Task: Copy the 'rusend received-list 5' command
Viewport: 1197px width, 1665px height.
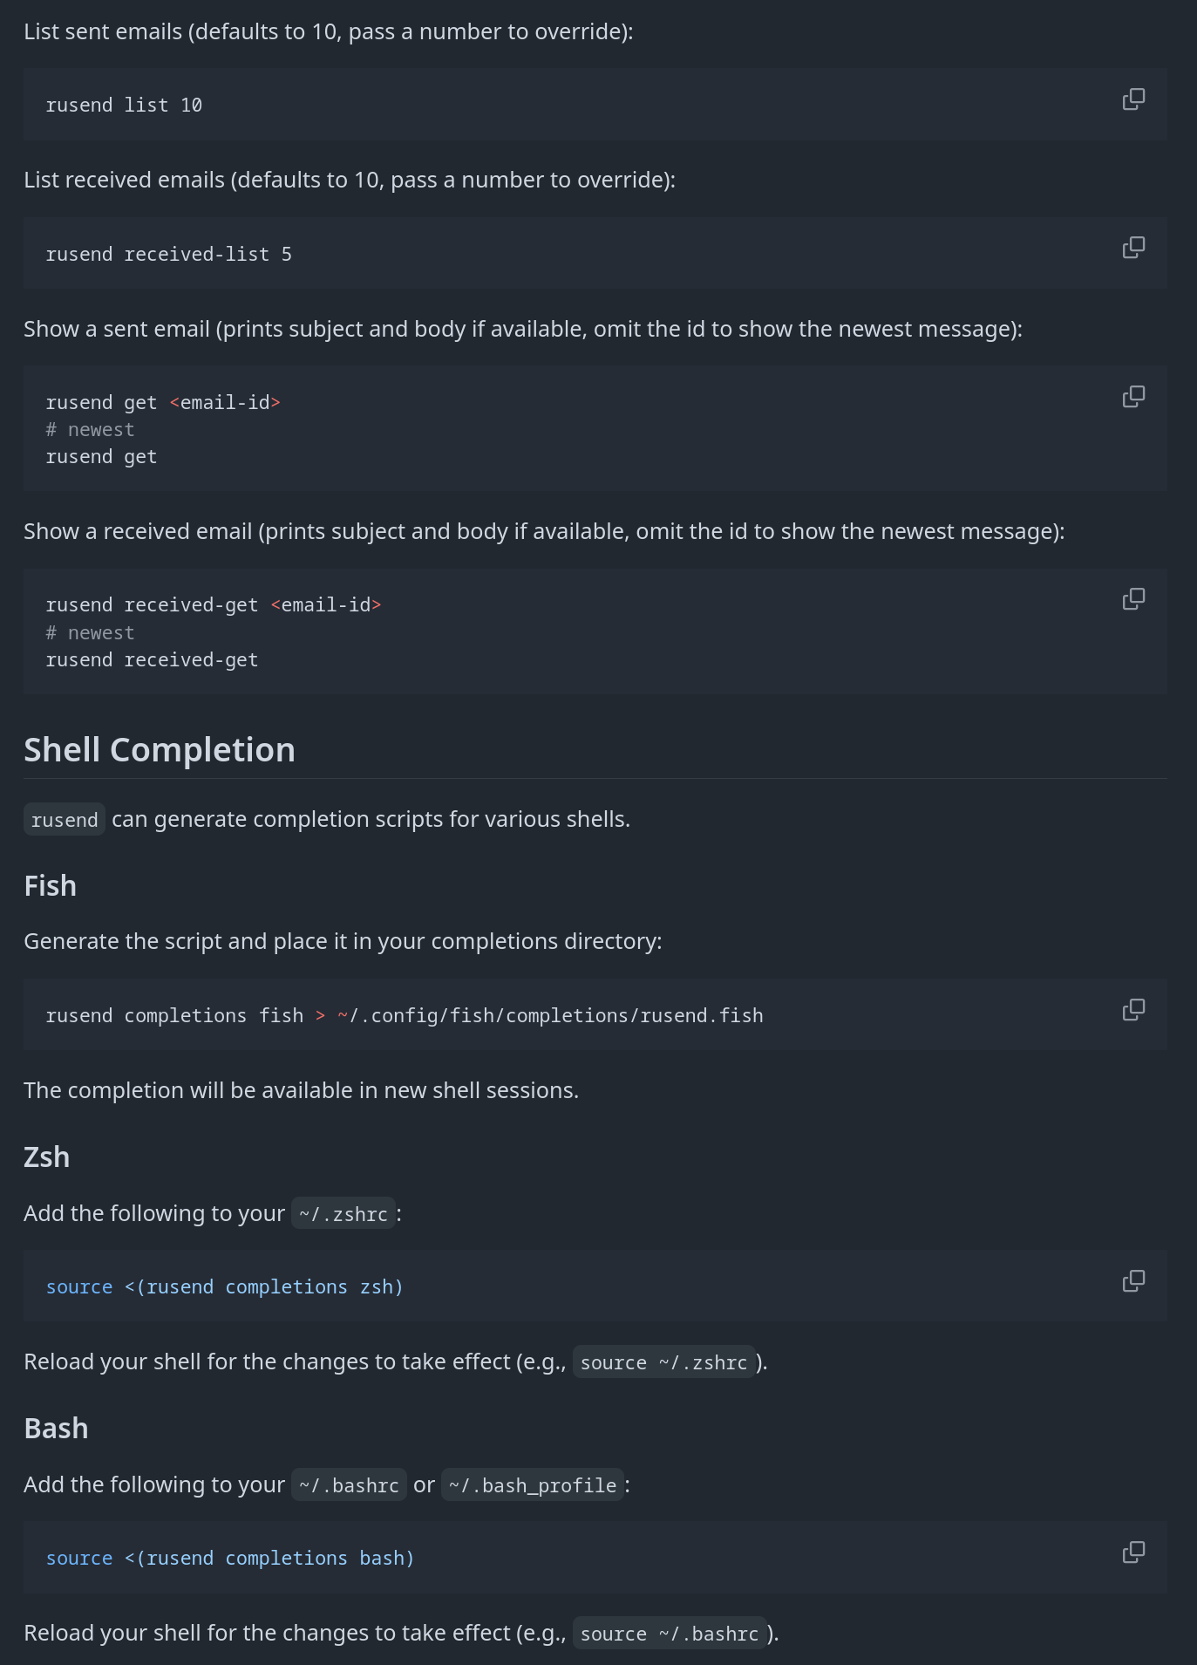Action: [x=1133, y=249]
